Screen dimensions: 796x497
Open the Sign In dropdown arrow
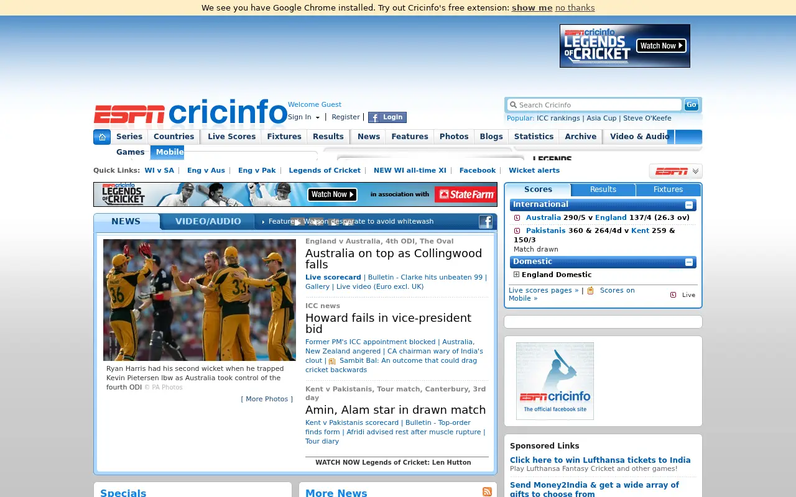point(317,117)
